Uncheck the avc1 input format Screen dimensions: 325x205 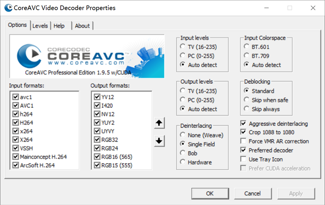[16, 97]
